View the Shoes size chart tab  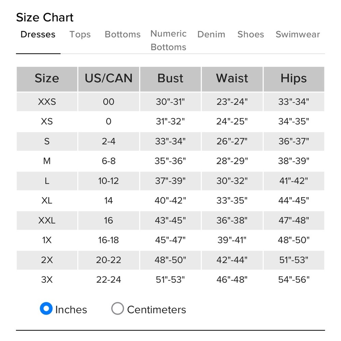(251, 34)
